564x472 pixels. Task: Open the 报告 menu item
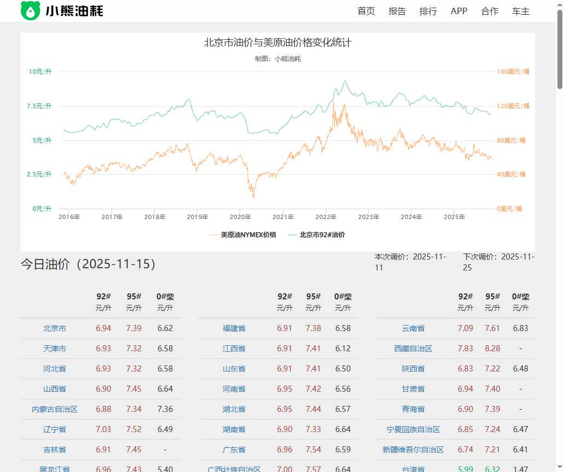click(x=397, y=11)
